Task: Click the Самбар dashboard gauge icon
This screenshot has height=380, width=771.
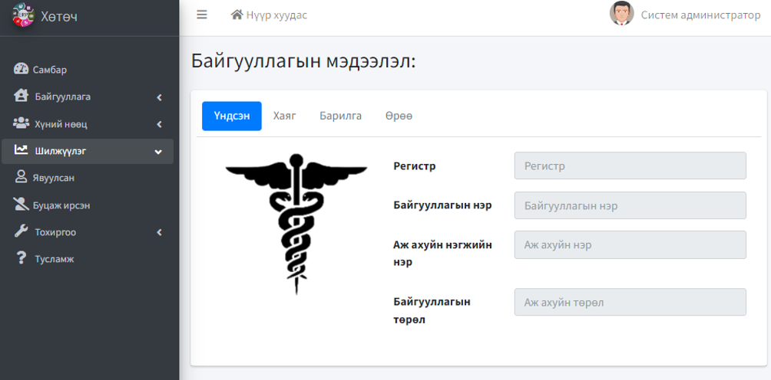Action: 21,70
